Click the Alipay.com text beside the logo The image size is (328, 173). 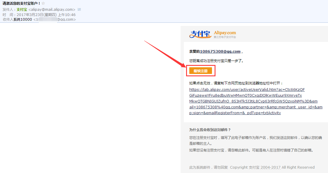[225, 33]
